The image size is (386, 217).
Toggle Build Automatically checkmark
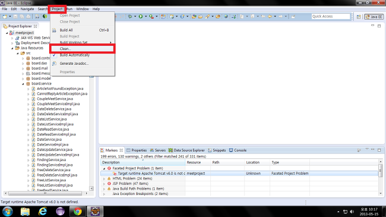[x=54, y=55]
